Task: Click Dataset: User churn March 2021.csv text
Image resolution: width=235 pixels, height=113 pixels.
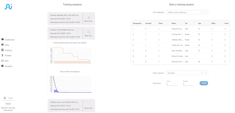Action: pyautogui.click(x=64, y=102)
